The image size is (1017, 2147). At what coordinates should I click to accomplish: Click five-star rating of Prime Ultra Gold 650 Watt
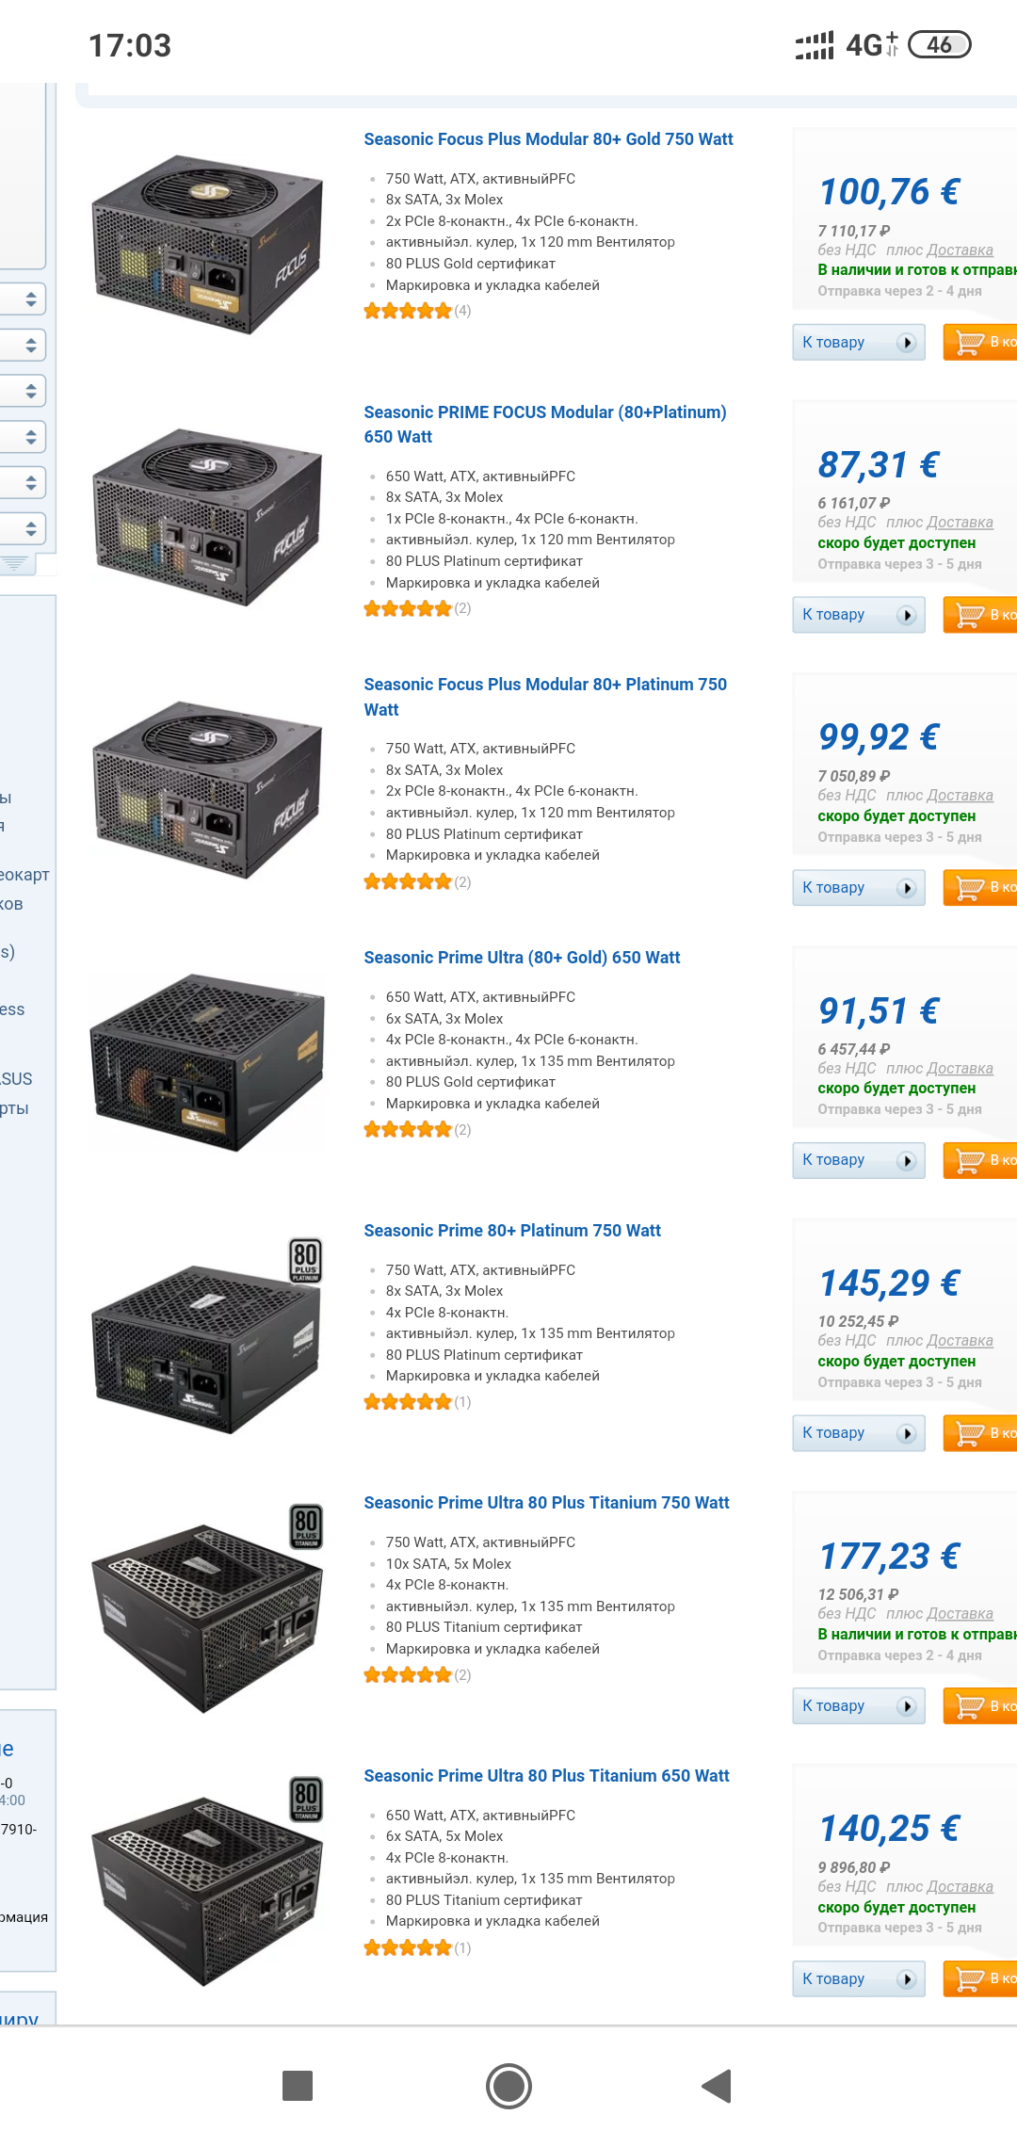click(408, 1129)
